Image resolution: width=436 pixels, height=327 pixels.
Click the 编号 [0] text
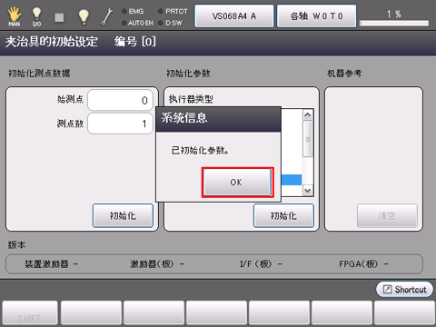tap(135, 42)
